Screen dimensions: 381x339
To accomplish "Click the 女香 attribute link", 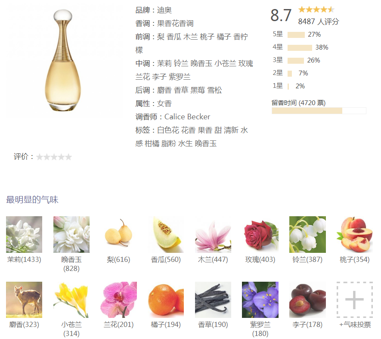I will (164, 104).
